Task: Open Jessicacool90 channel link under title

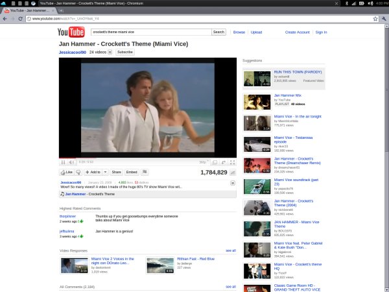Action: pyautogui.click(x=73, y=52)
